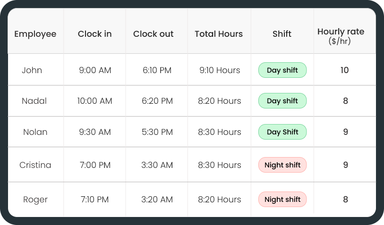Click the Employee column header
384x225 pixels.
35,34
